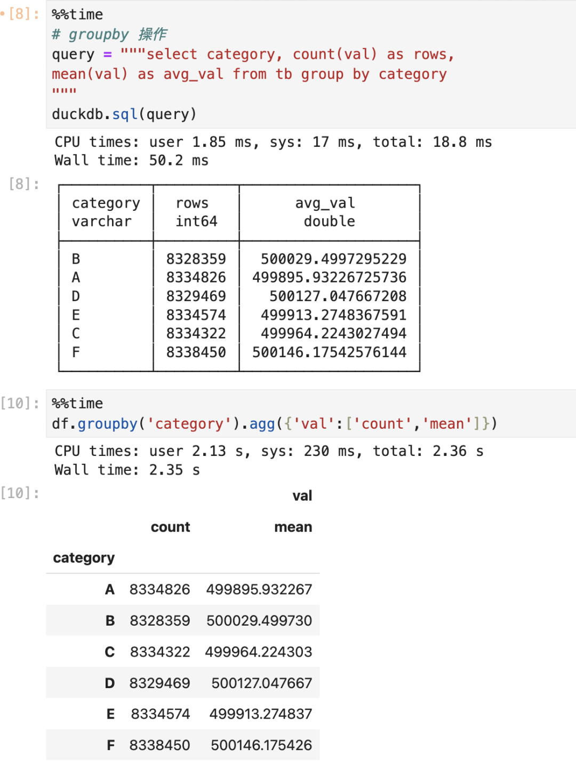Viewport: 576px width, 765px height.
Task: Click the avg_val double column header
Action: point(329,212)
